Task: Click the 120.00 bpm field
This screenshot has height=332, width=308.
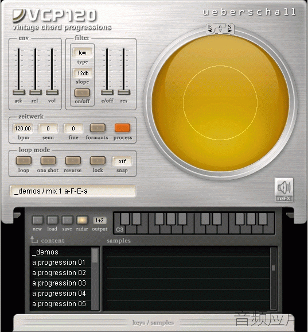Action: tap(23, 129)
